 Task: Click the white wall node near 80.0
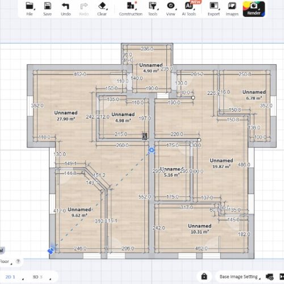point(193,98)
